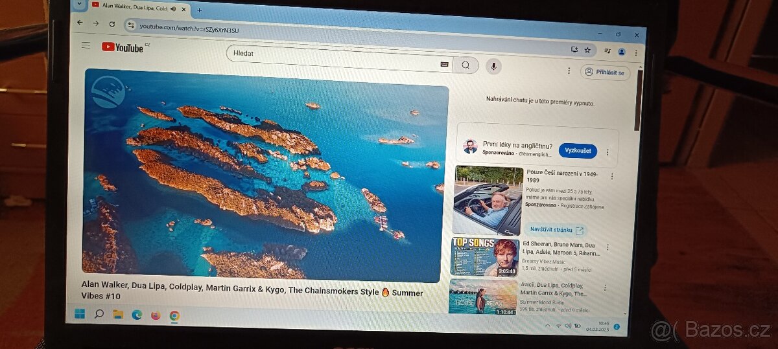Open options for the Avicii video

tap(605, 287)
